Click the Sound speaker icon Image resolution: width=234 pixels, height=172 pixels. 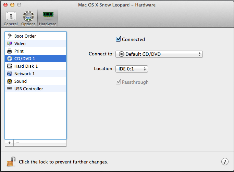[x=10, y=81]
